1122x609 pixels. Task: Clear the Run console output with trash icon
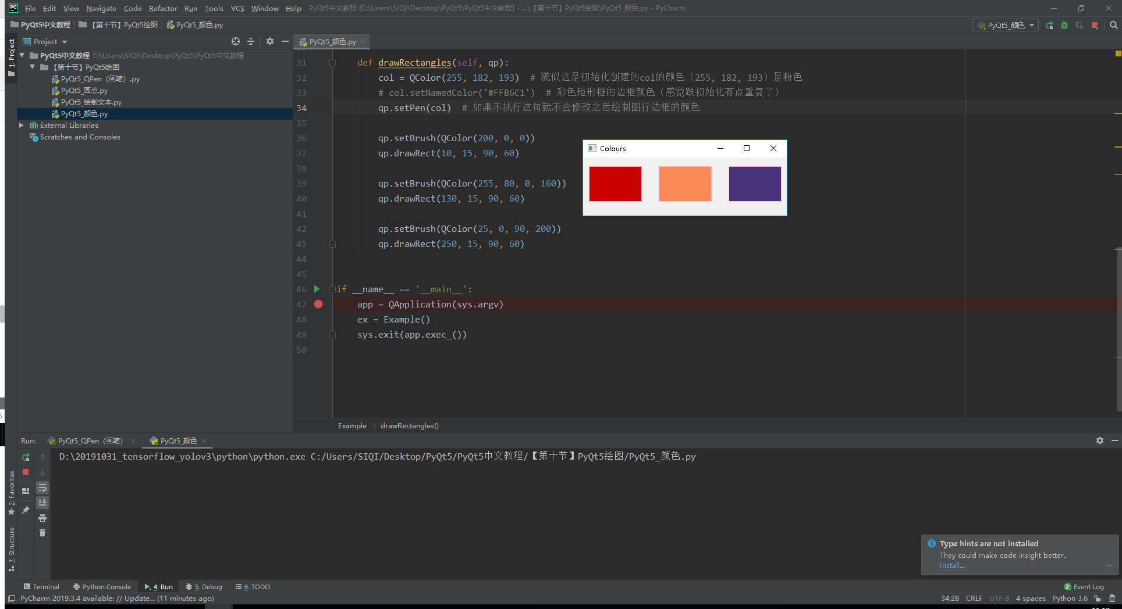click(42, 532)
